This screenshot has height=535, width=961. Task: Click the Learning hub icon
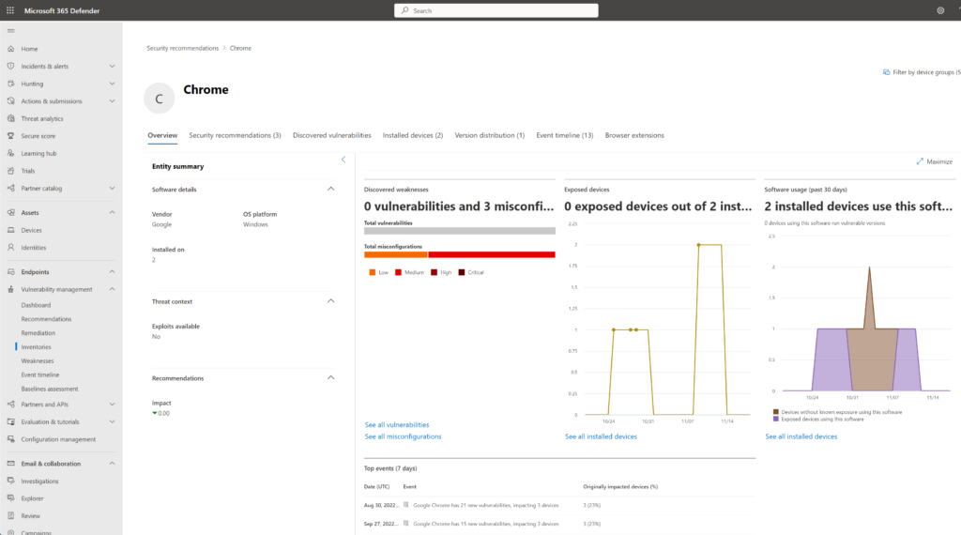[x=10, y=153]
